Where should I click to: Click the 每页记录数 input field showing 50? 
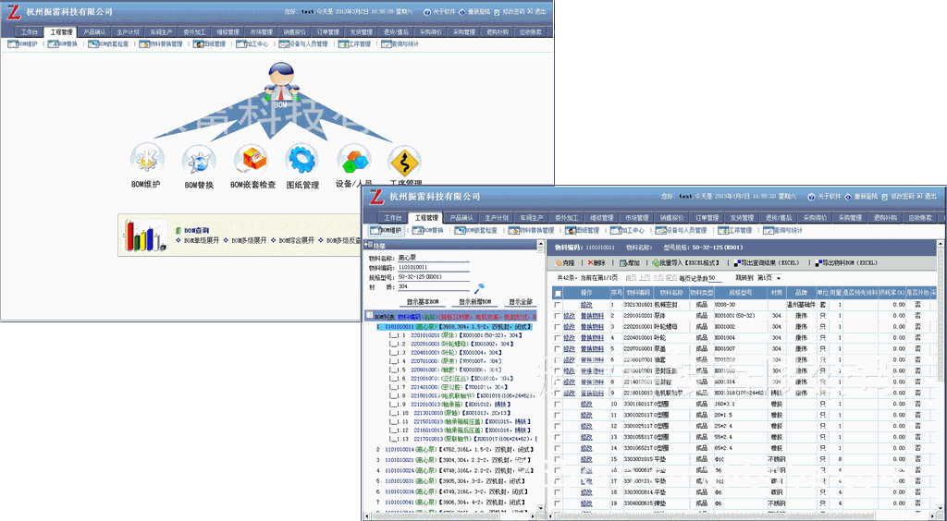[715, 278]
